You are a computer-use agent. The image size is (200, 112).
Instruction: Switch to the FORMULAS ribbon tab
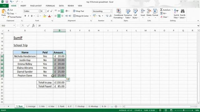(50, 6)
